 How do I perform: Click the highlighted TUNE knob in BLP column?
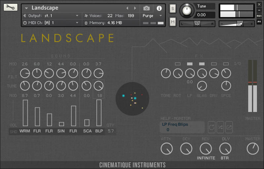pos(98,86)
